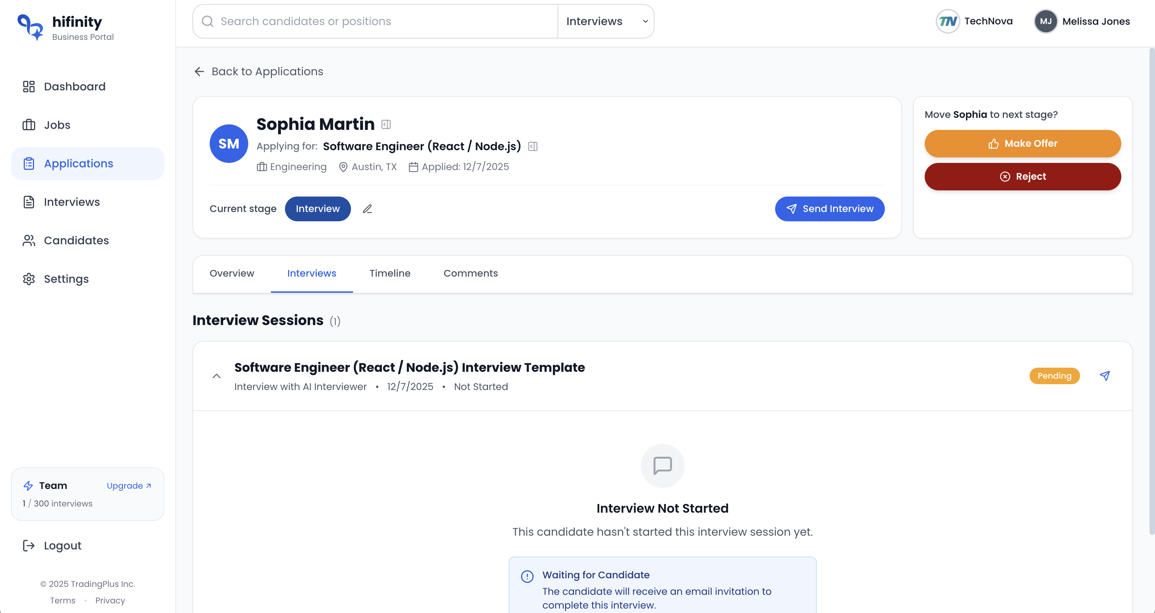
Task: Collapse the Software Engineer interview session
Action: click(217, 376)
